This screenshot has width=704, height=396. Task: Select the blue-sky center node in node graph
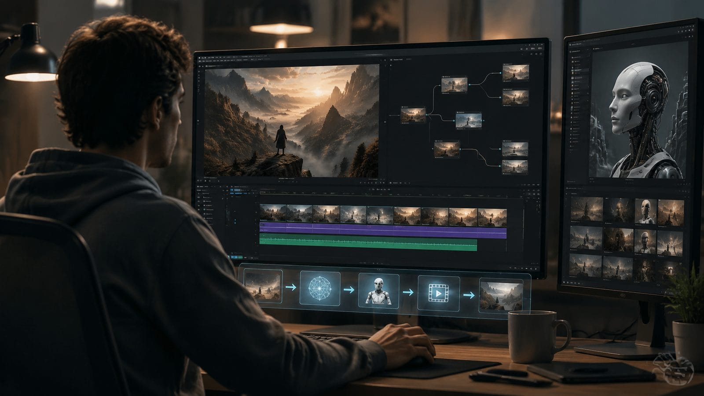tap(469, 120)
